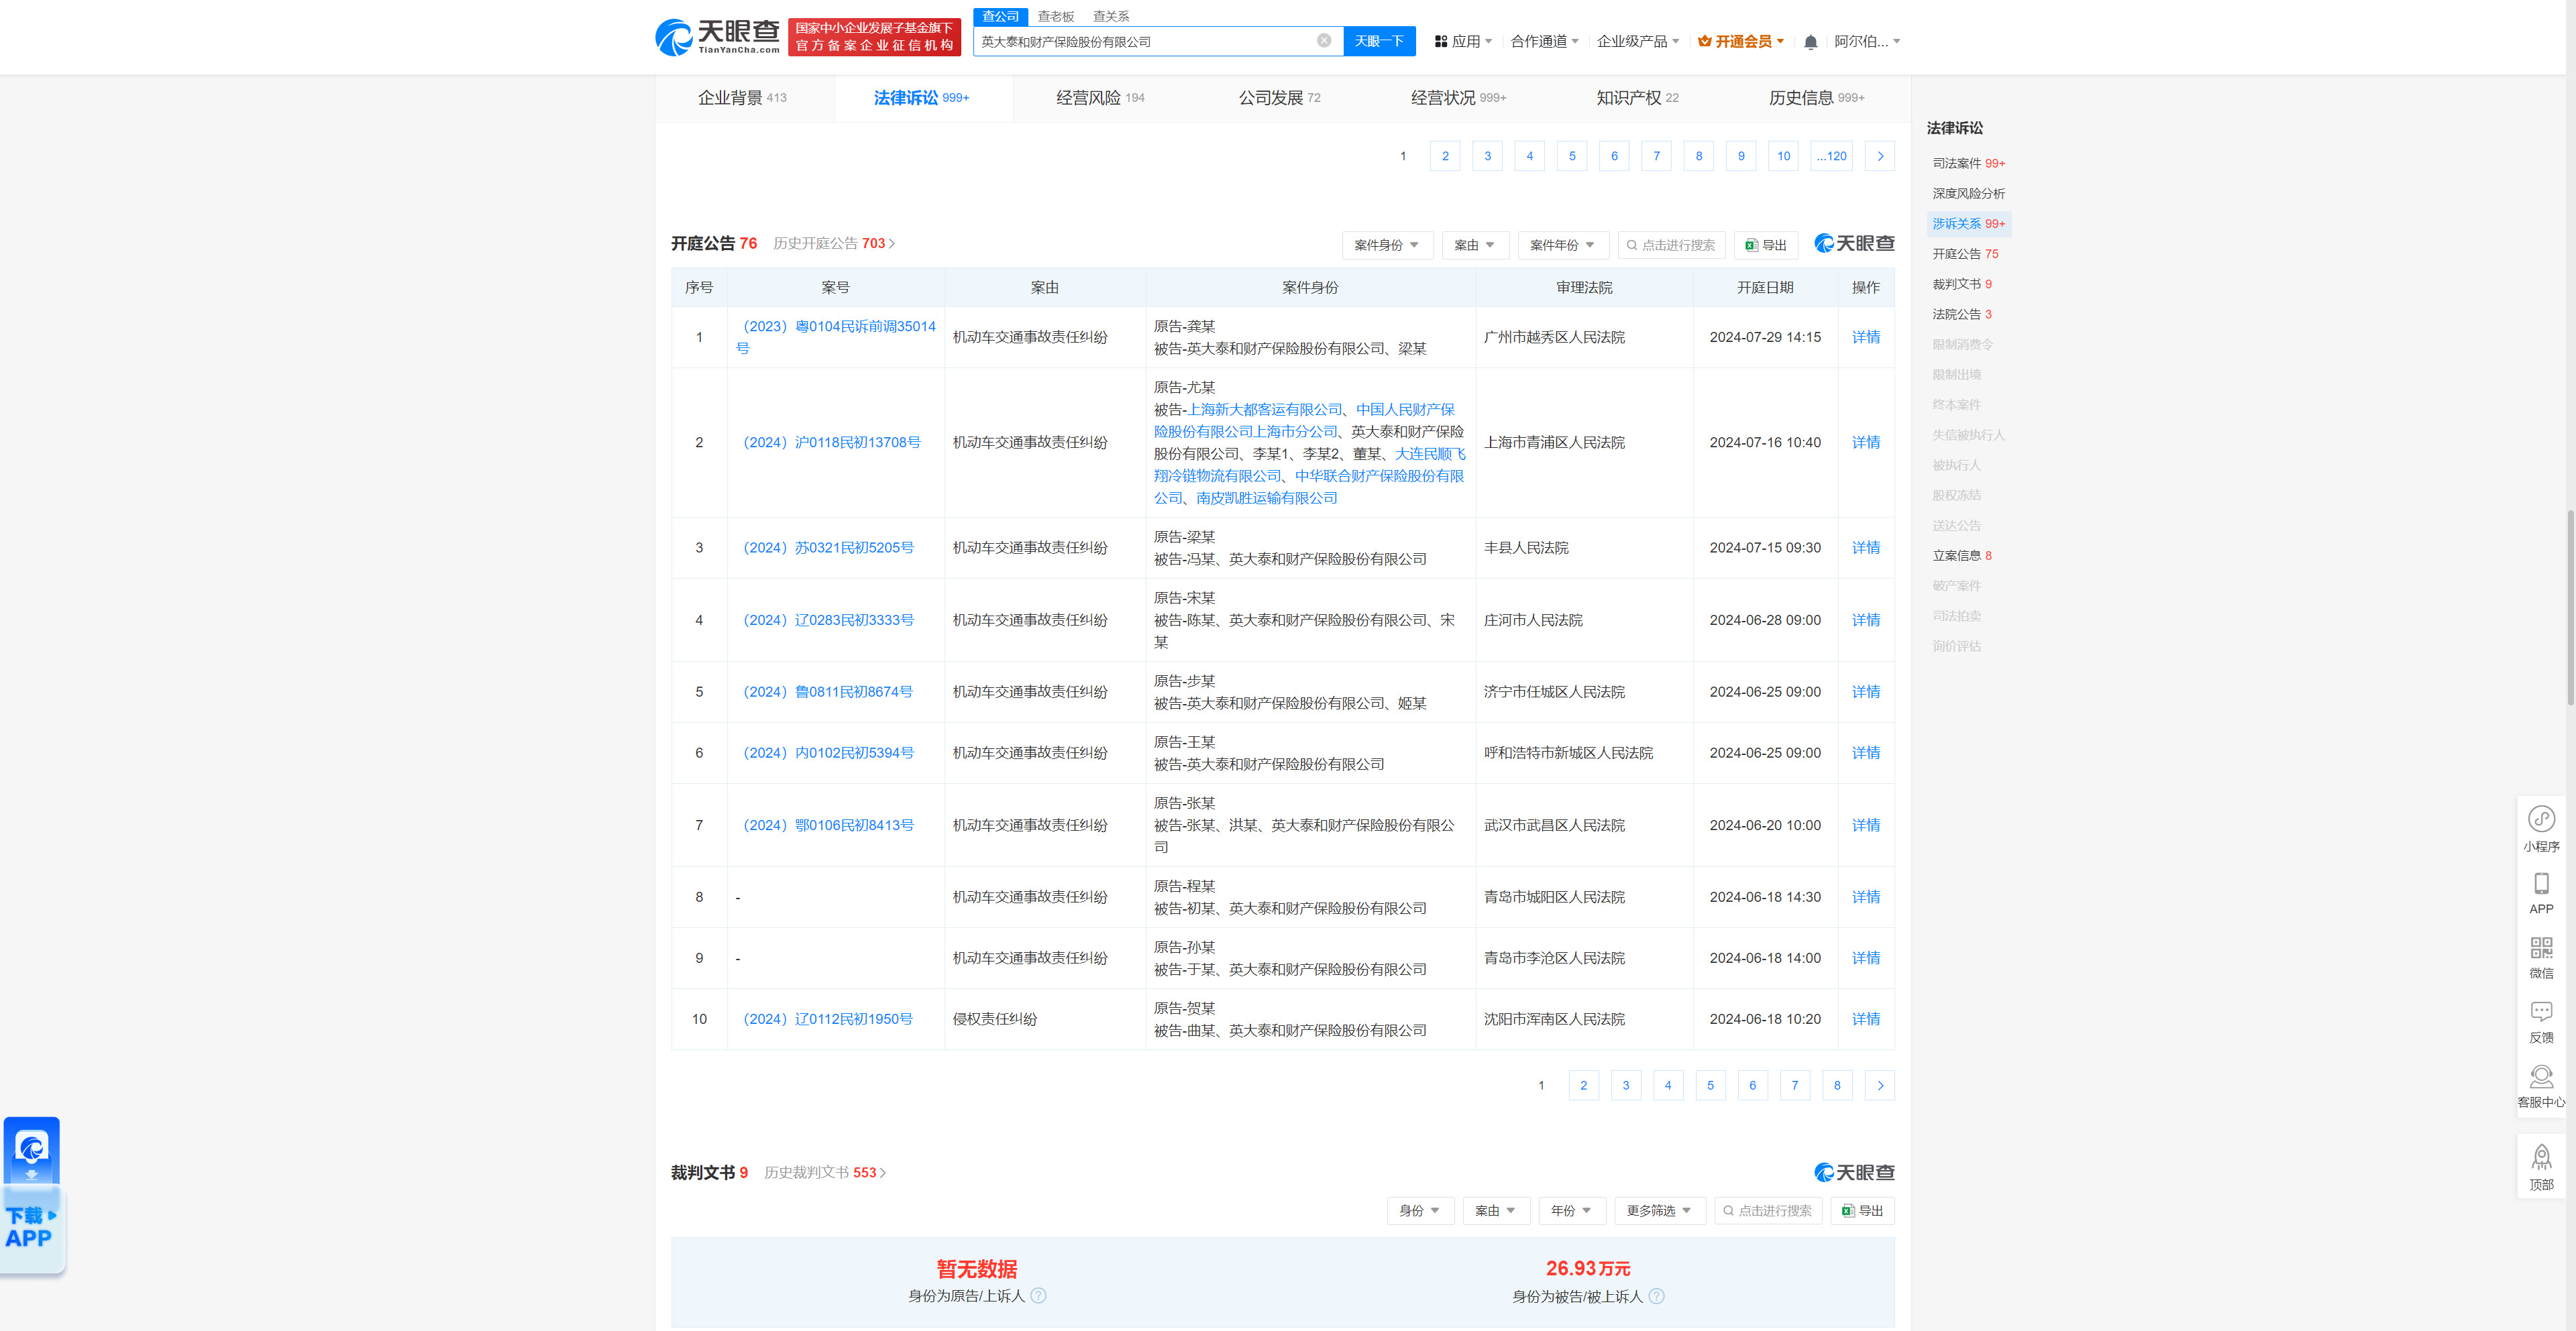Image resolution: width=2576 pixels, height=1331 pixels.
Task: Open the 应用 header dropdown
Action: coord(1463,41)
